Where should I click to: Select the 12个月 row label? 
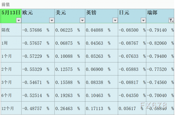(x=11, y=108)
